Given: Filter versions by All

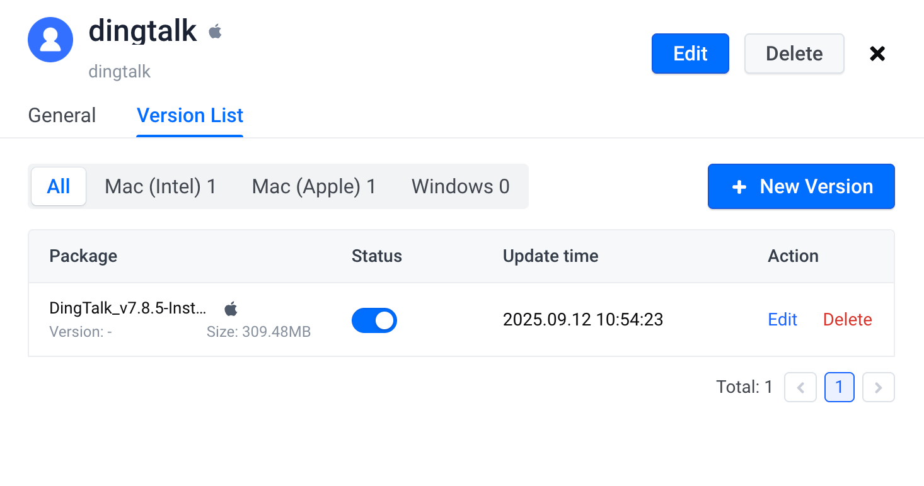Looking at the screenshot, I should tap(59, 186).
